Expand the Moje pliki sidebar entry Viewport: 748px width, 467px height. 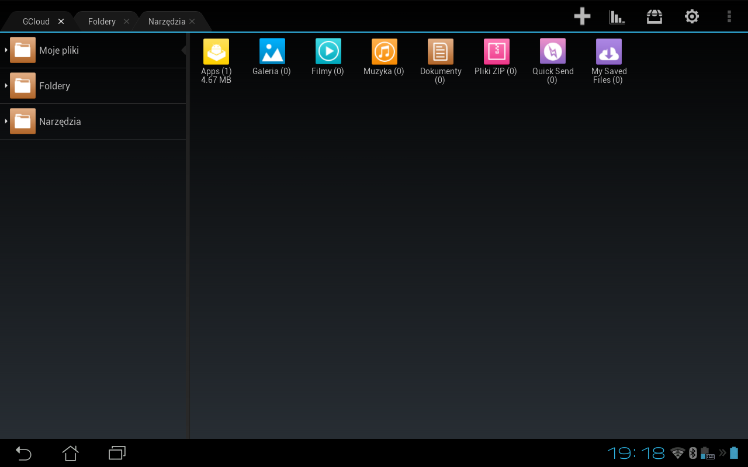point(58,50)
